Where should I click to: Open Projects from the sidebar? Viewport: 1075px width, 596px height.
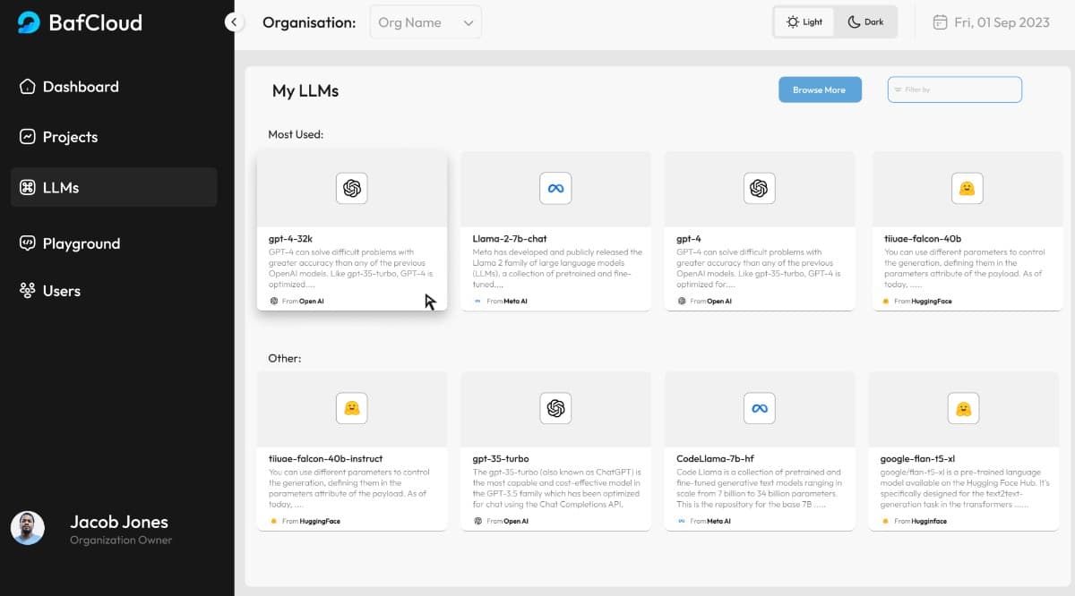point(114,137)
